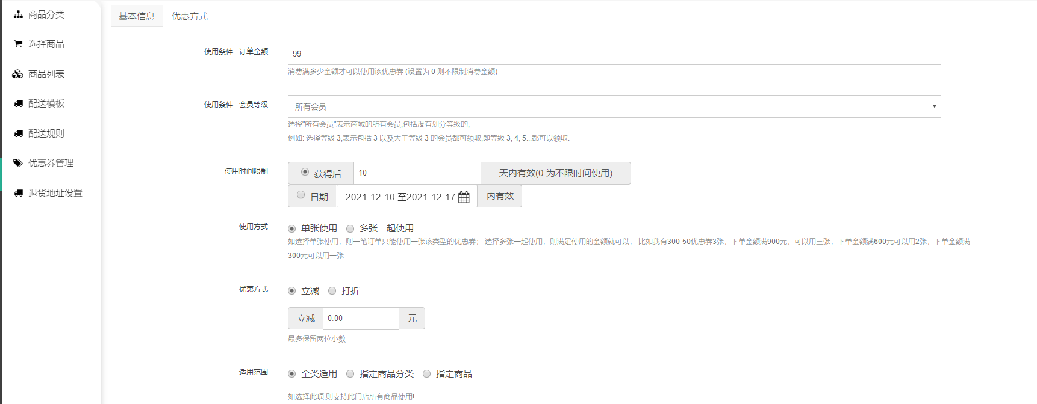Select the 指定商品分类 scope radio option

350,374
